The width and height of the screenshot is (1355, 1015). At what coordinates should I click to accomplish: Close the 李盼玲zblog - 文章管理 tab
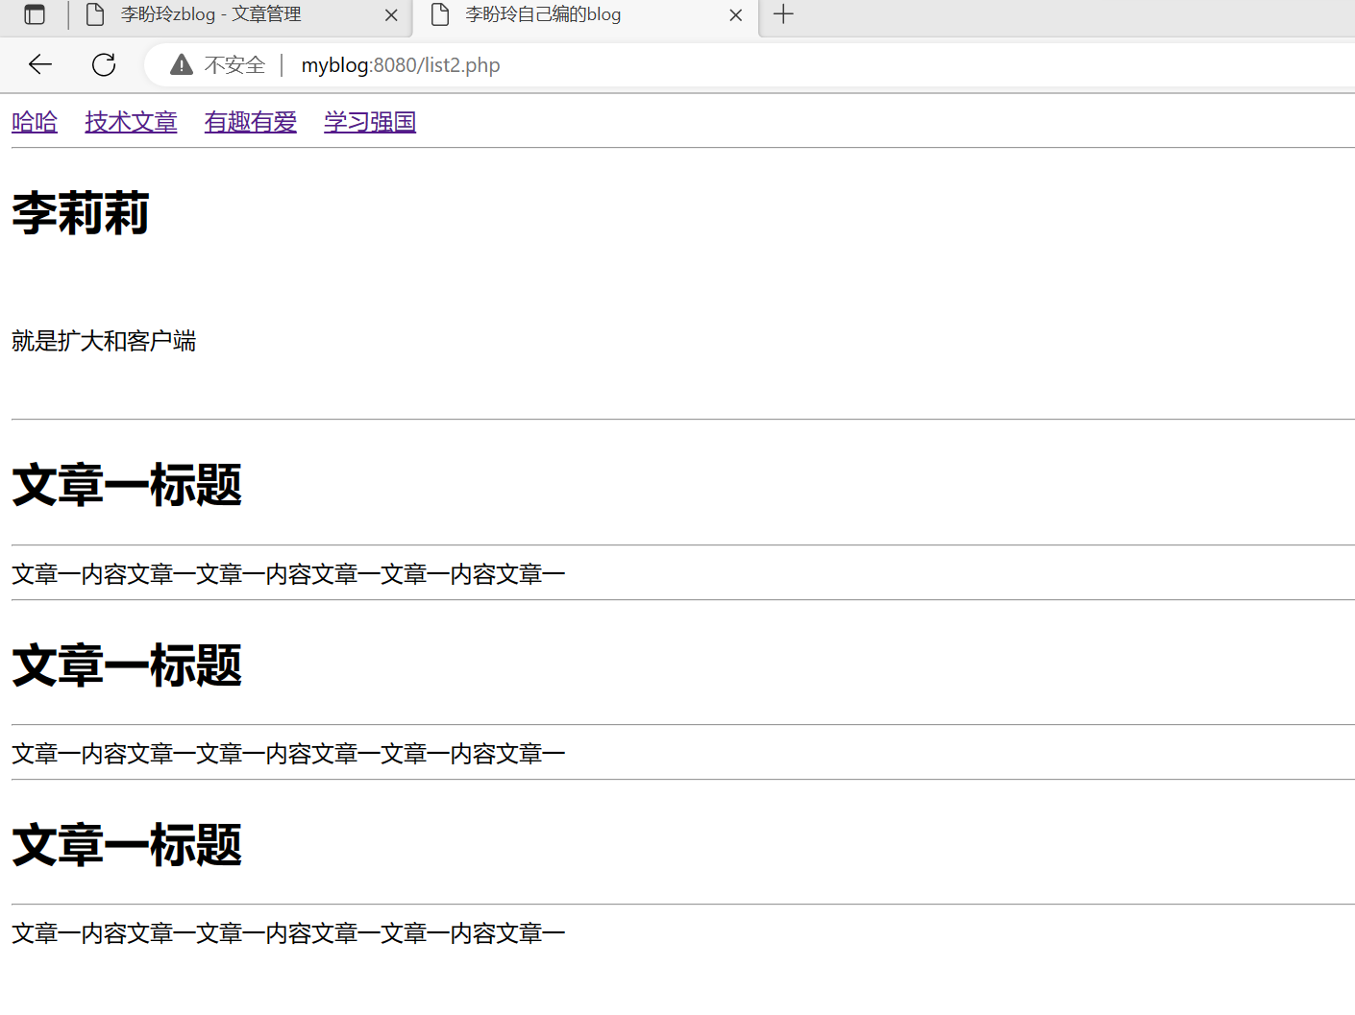coord(391,15)
